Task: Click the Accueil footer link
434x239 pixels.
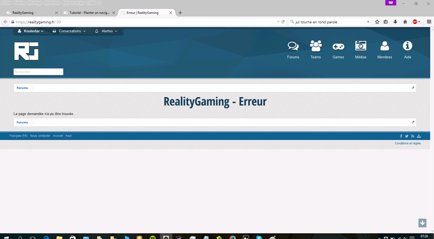Action: click(58, 136)
